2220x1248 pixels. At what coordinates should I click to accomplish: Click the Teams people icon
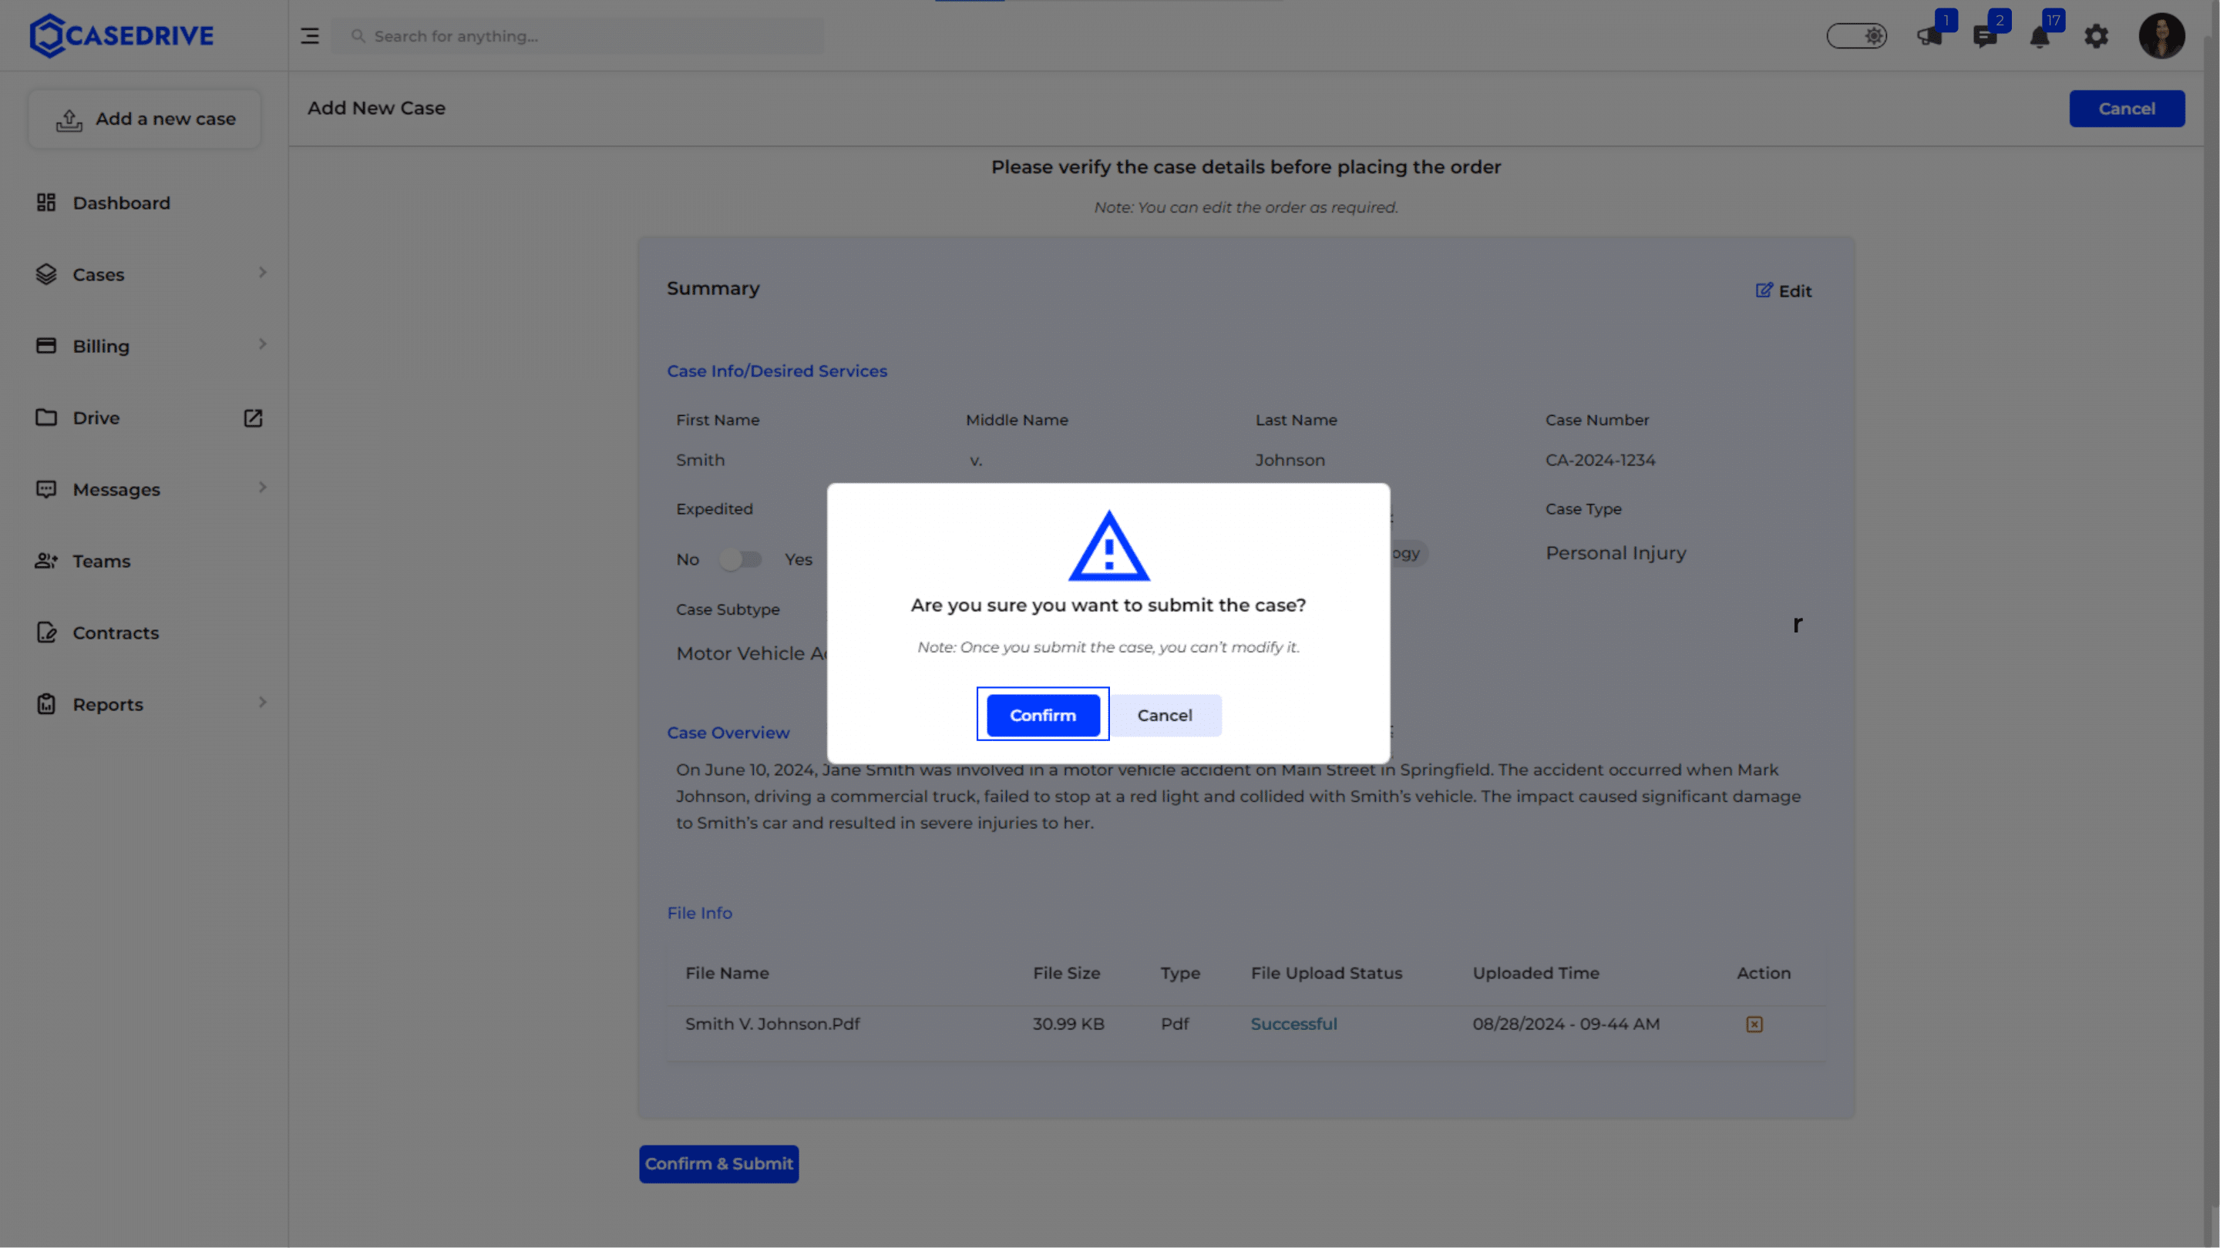pos(45,561)
